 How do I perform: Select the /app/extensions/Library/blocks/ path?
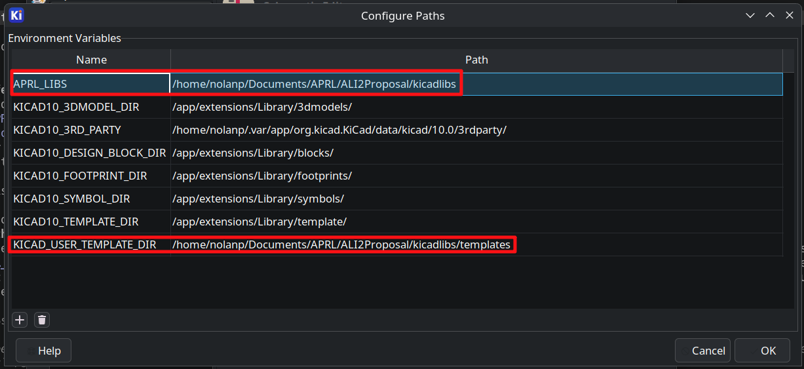click(476, 153)
